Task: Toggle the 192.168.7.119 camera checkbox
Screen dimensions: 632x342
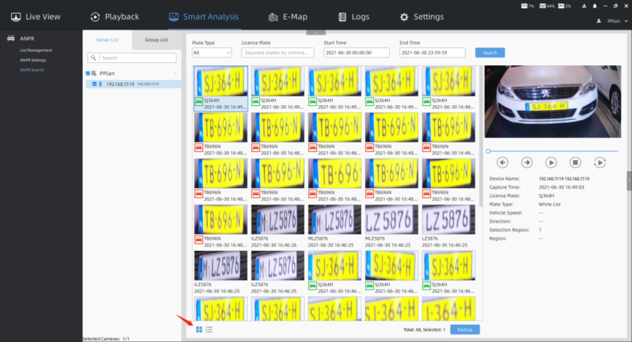Action: (94, 84)
